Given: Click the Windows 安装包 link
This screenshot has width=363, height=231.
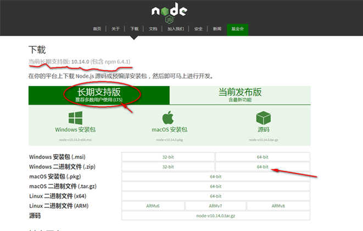Looking at the screenshot, I should [x=75, y=129].
